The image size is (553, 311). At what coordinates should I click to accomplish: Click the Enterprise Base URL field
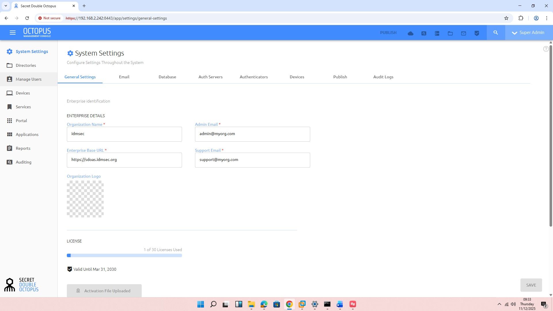[124, 160]
